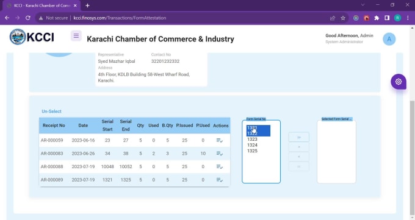Click the Un-Select link
Viewport: 415px width, 220px height.
point(51,112)
